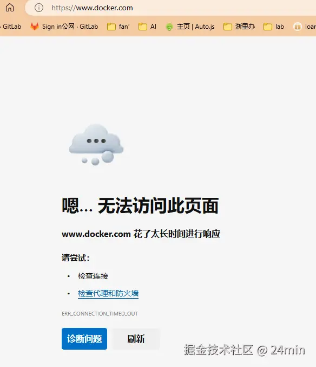Click the 诊断问题 button
This screenshot has width=316, height=367.
(x=84, y=339)
